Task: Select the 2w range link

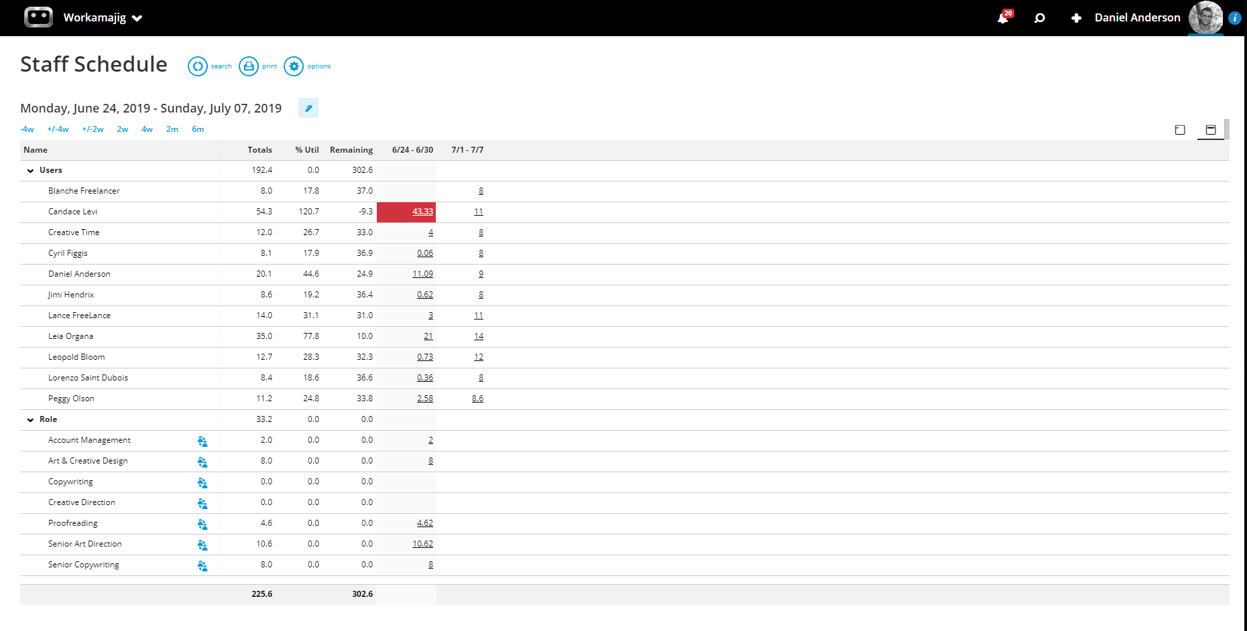Action: [x=123, y=129]
